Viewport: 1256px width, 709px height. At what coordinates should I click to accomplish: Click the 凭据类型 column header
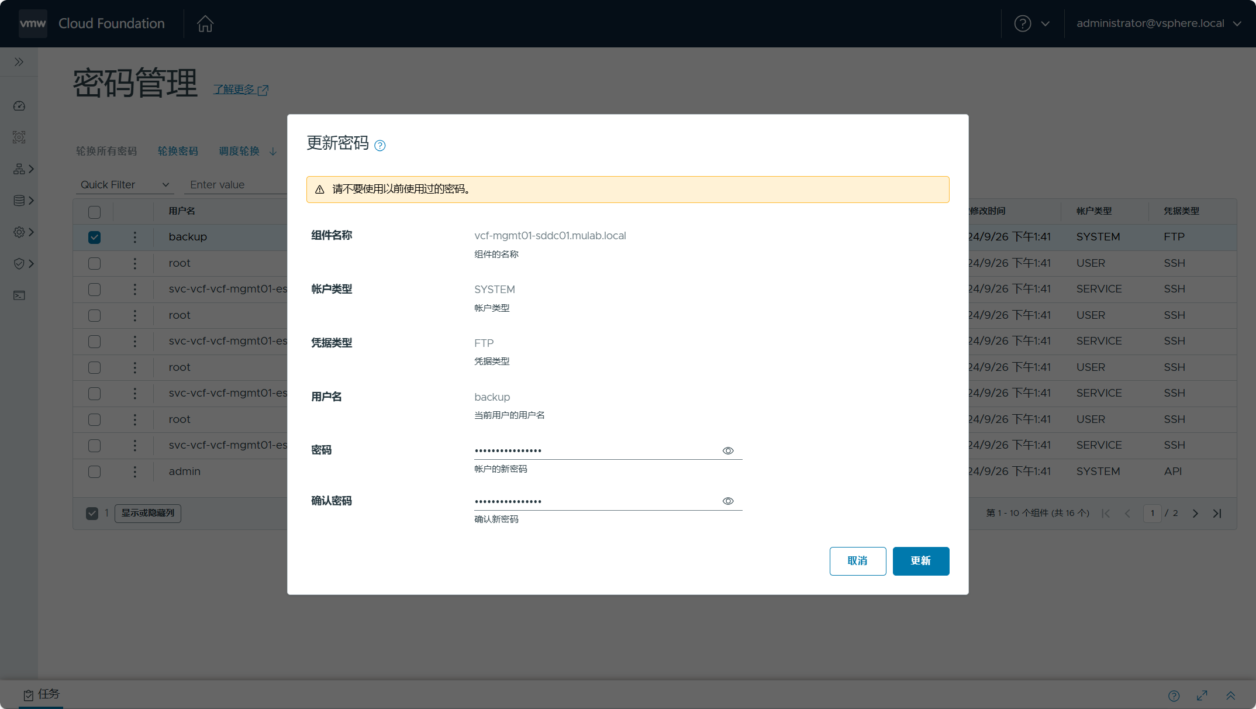tap(1181, 211)
